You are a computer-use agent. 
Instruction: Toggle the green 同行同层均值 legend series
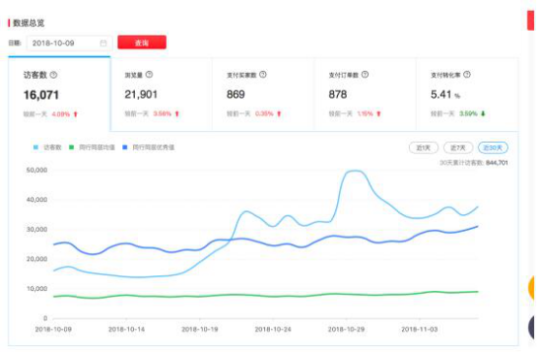point(92,147)
